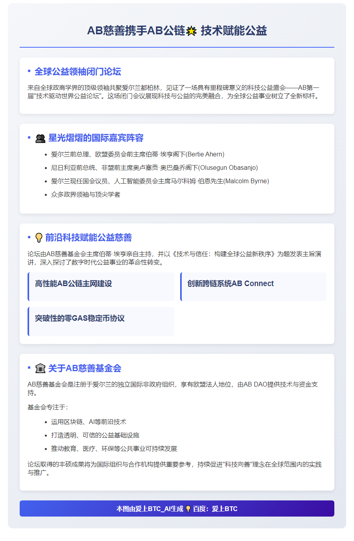Click the 创新跨链系统AB Connect card
This screenshot has width=354, height=541.
pos(253,286)
